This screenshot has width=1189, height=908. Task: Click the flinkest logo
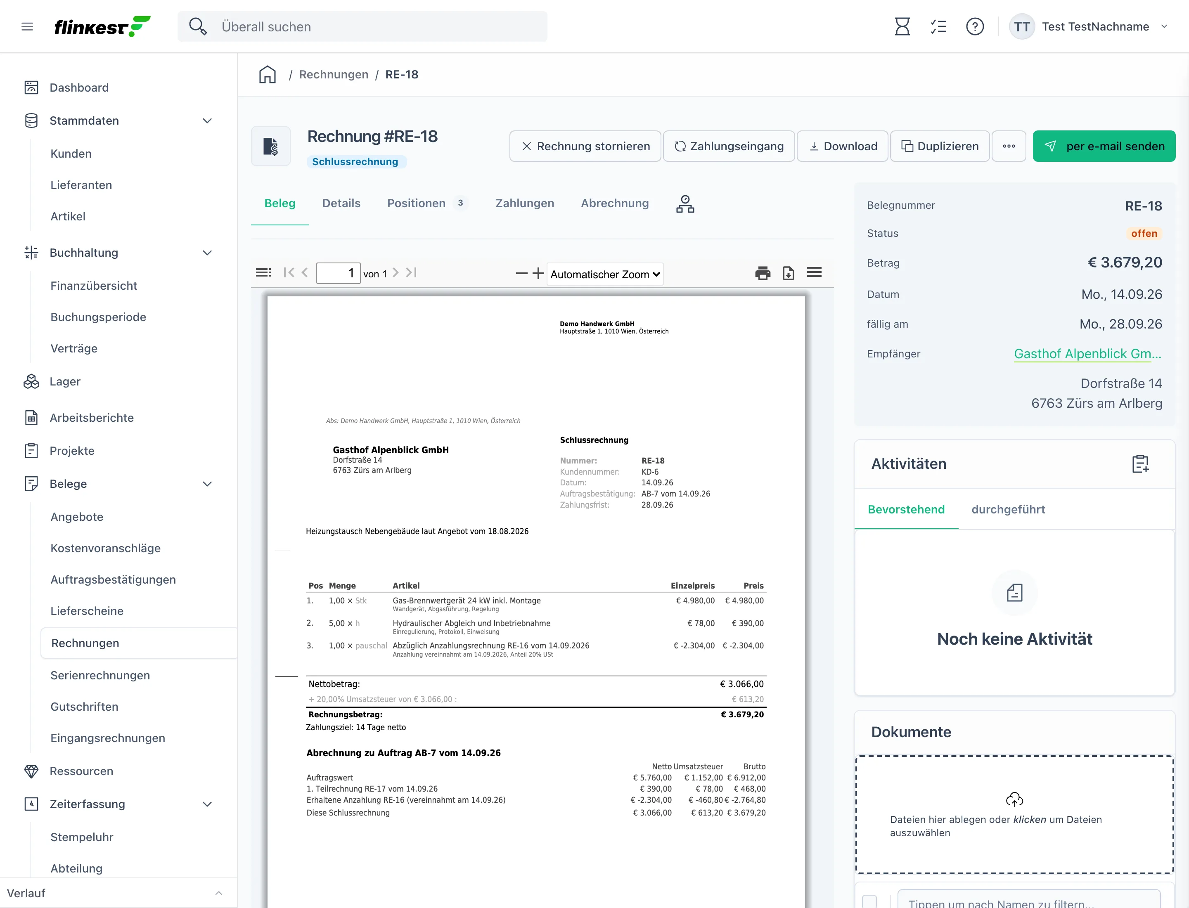[102, 26]
